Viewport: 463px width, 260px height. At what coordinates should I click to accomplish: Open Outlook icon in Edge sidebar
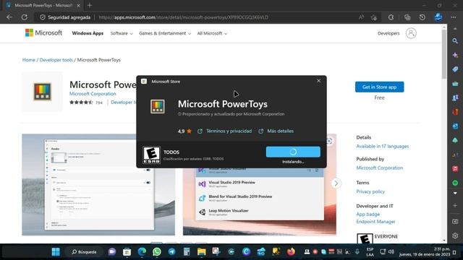click(455, 126)
